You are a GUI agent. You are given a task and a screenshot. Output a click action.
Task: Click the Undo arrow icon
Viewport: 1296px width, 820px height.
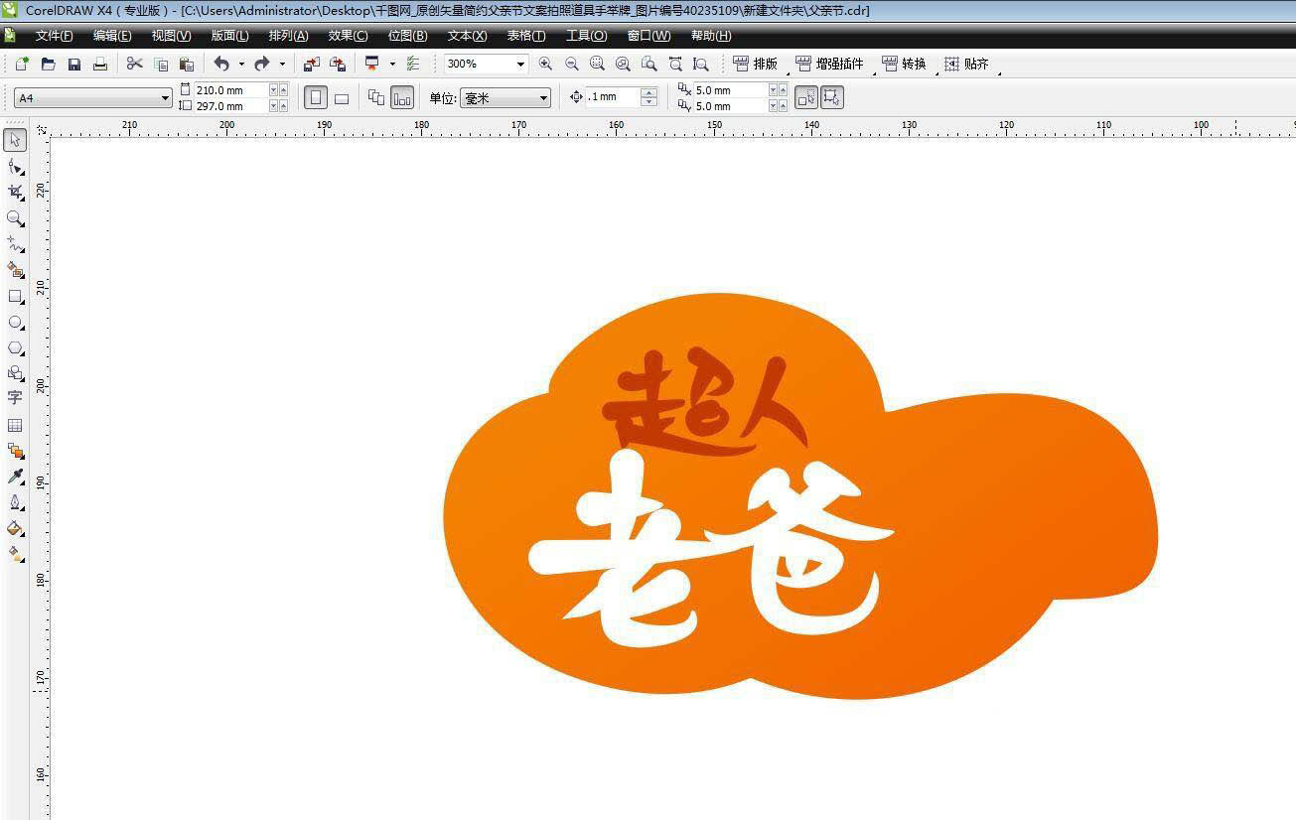point(221,64)
